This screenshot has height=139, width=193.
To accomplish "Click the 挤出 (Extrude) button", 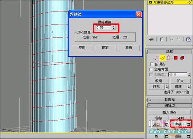I will (157, 124).
